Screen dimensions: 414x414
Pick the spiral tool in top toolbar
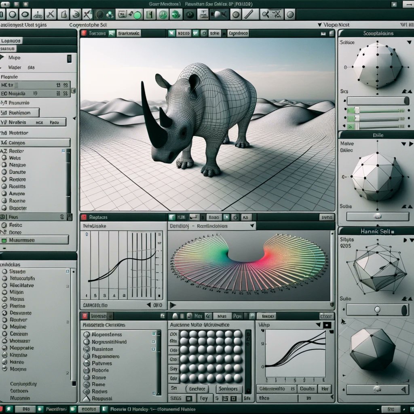tap(75, 14)
